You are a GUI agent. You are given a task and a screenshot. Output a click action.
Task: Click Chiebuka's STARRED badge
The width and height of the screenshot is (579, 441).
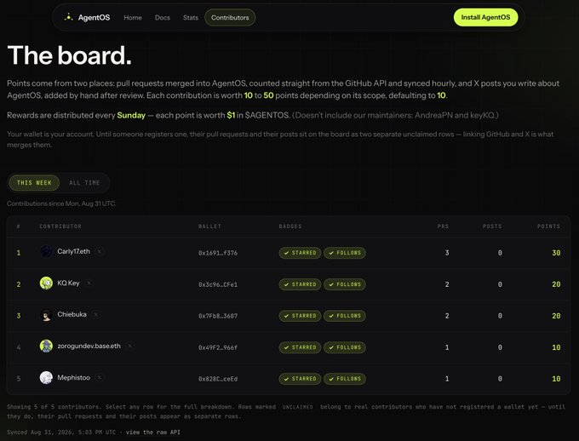pos(301,316)
